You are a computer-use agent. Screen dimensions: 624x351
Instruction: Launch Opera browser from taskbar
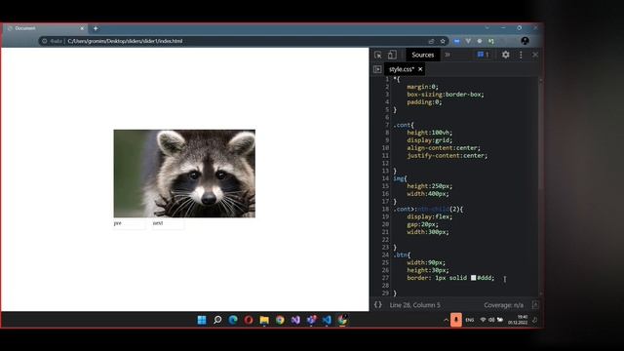tap(249, 320)
